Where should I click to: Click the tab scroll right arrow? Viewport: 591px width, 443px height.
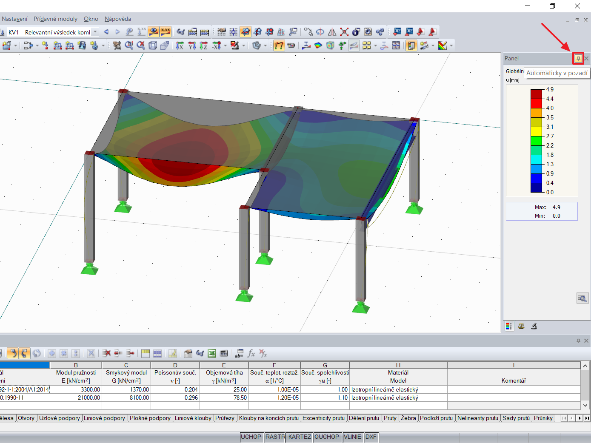click(580, 418)
